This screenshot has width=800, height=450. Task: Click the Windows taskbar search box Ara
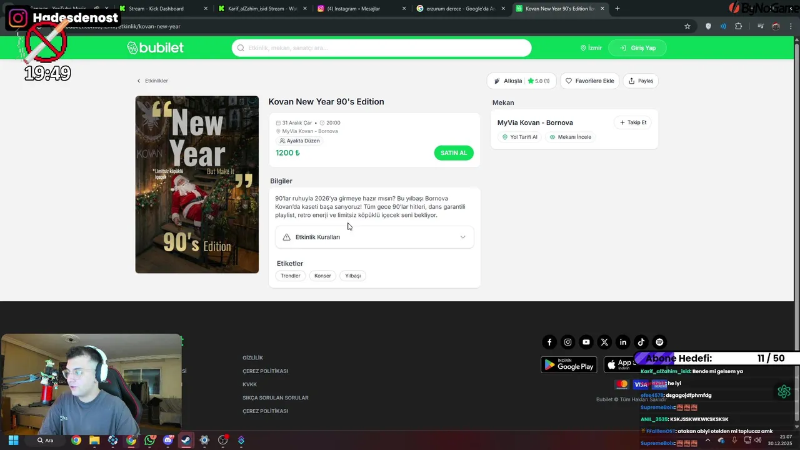[x=46, y=440]
